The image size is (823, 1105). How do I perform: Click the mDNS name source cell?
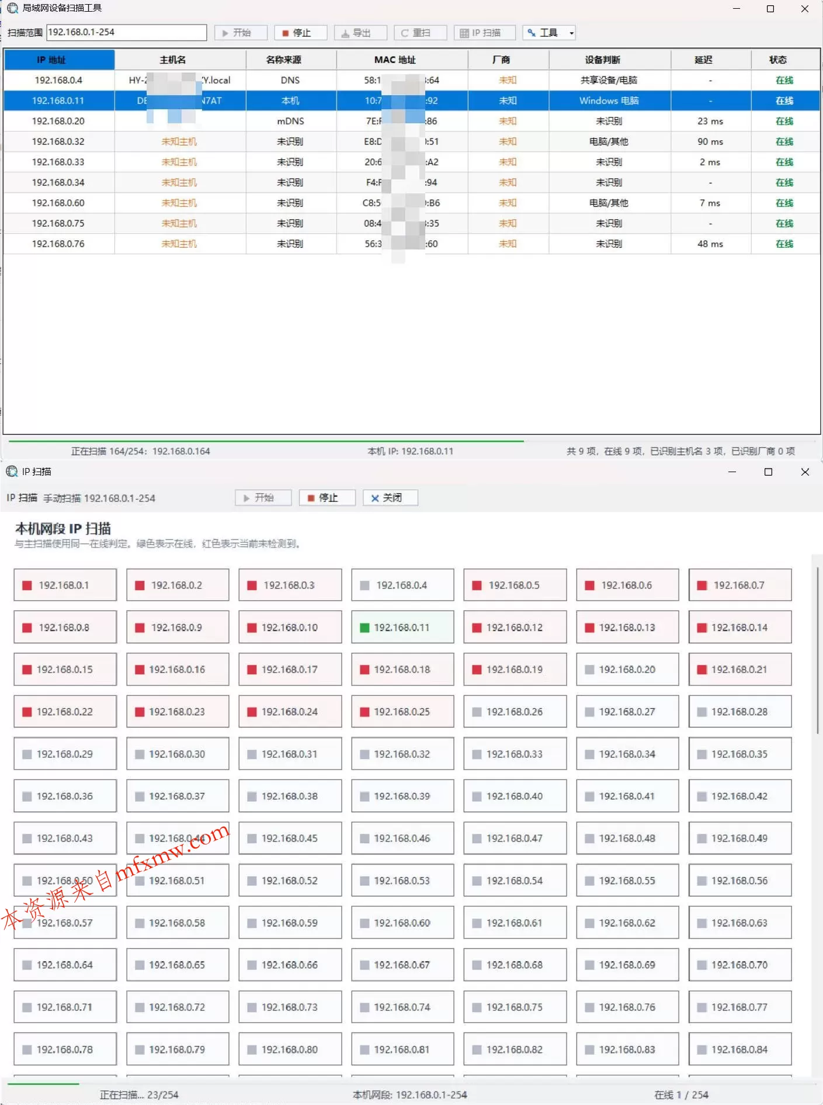tap(291, 121)
